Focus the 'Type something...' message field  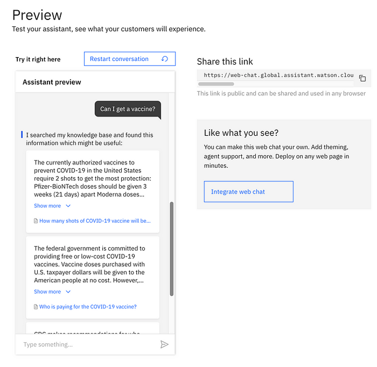[x=86, y=344]
